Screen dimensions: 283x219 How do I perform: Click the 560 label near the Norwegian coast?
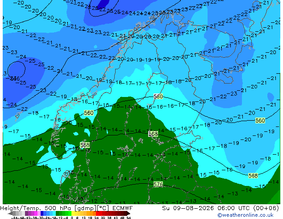click(89, 113)
